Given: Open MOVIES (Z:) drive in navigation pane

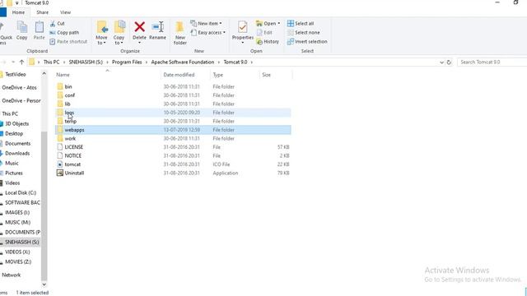Looking at the screenshot, I should 18,261.
